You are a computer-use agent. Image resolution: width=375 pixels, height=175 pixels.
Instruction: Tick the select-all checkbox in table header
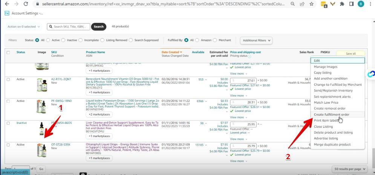pyautogui.click(x=8, y=53)
